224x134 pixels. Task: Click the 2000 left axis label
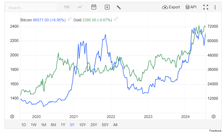pyautogui.click(x=14, y=55)
